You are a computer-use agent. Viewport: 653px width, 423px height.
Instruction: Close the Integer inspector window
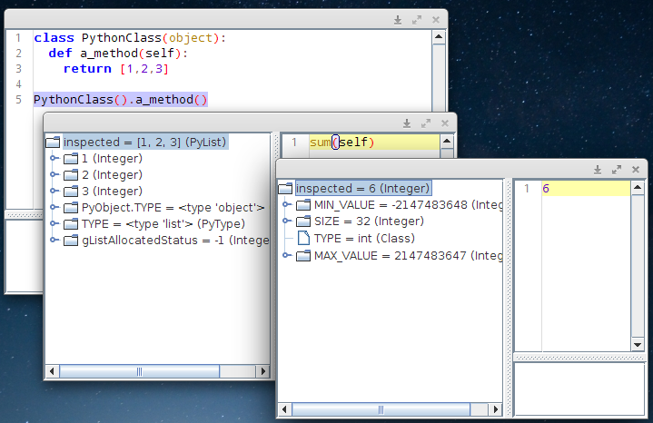pos(636,170)
